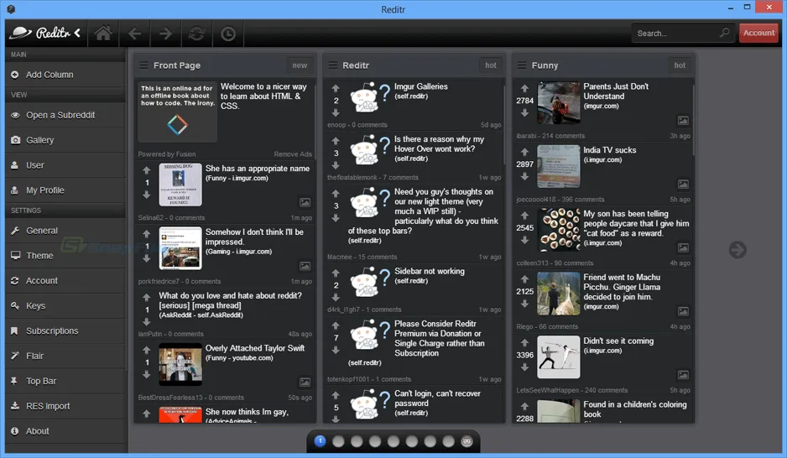The width and height of the screenshot is (787, 458).
Task: Open 'Welcome to a nicer way' ad link
Action: pos(263,96)
